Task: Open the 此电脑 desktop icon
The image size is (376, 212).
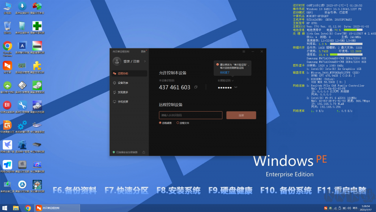Action: click(x=8, y=8)
